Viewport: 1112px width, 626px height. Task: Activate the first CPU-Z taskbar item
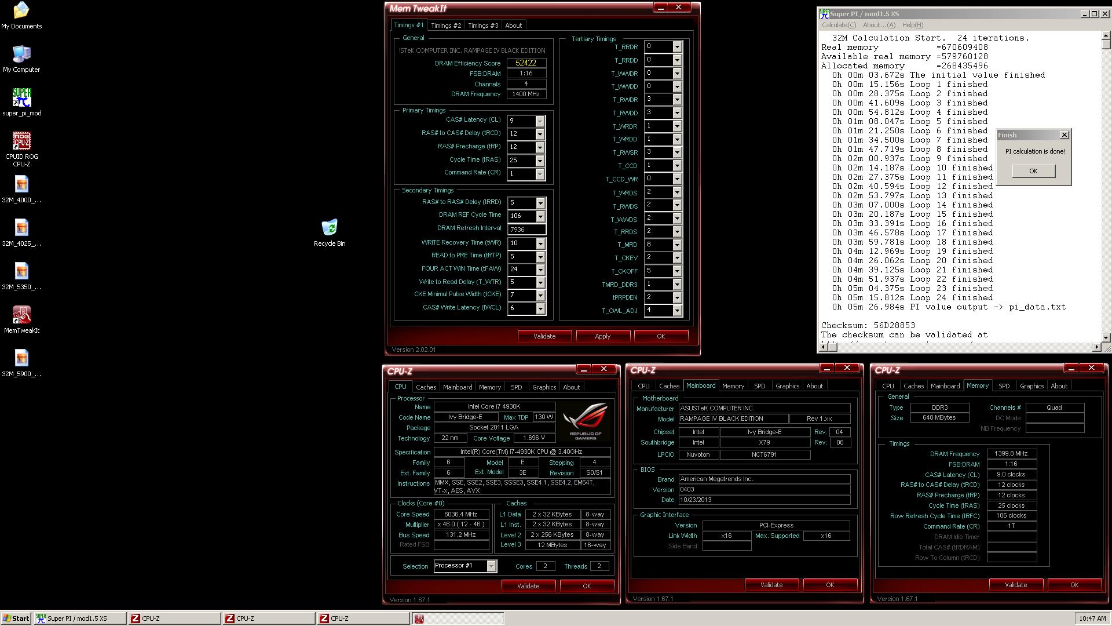(x=174, y=618)
